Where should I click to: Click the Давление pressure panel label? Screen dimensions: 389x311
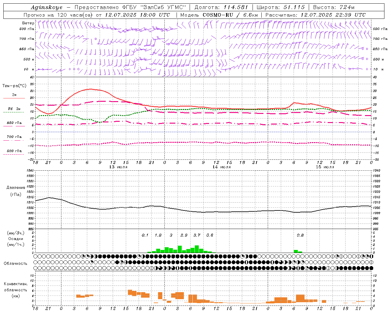pos(16,188)
